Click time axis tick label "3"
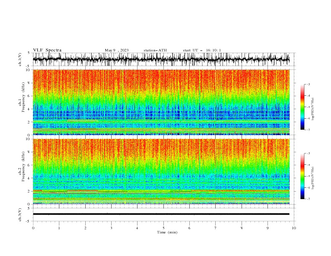331x256 pixels. [x=111, y=228]
